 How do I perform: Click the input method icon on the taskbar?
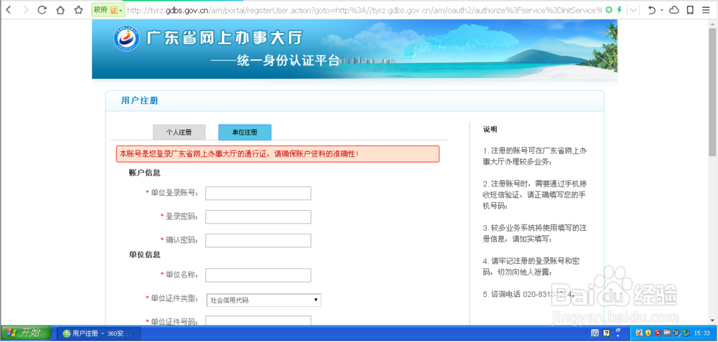pos(596,333)
